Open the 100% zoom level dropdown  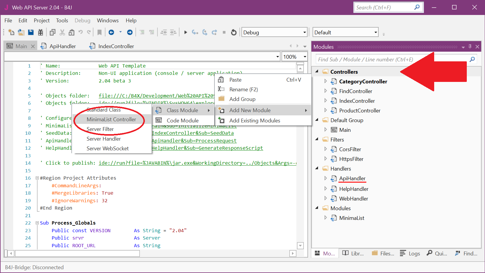point(305,57)
